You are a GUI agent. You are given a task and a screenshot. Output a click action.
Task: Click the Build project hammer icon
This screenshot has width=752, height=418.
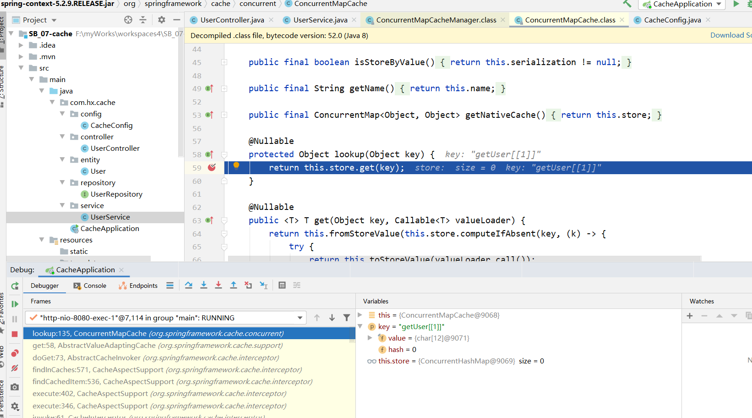coord(627,4)
